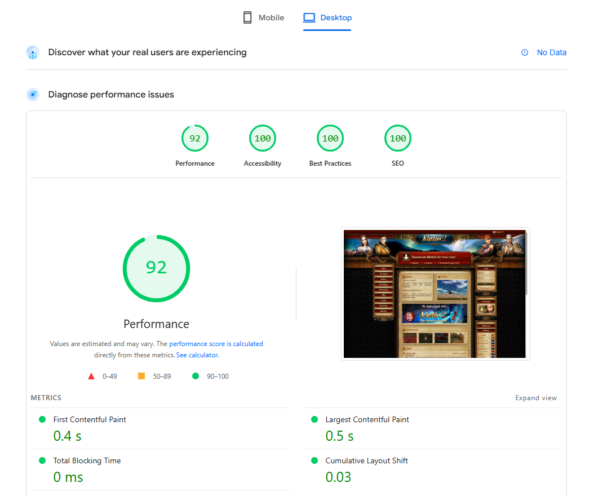
Task: Open the Best Practices score gauge
Action: (x=330, y=139)
